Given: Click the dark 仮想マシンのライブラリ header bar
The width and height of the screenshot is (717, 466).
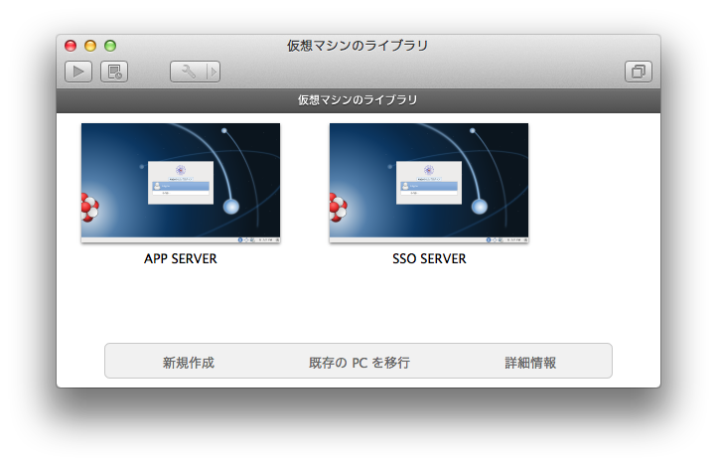Looking at the screenshot, I should pyautogui.click(x=358, y=100).
